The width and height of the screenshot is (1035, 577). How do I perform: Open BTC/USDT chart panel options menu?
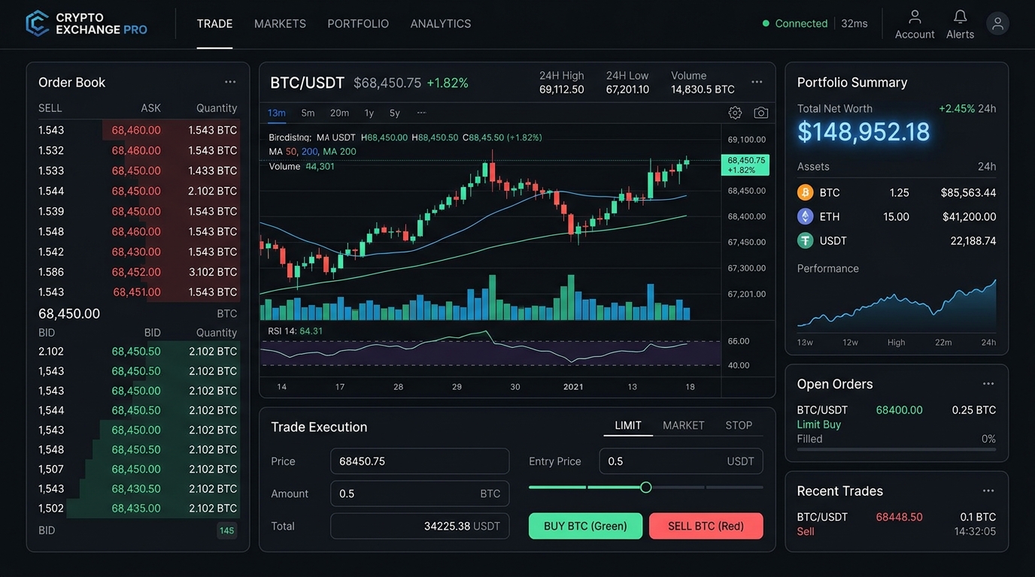pos(757,82)
